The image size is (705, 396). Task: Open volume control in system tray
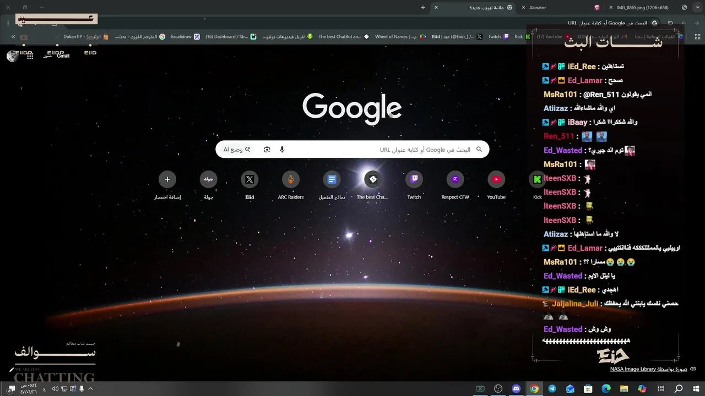55,389
